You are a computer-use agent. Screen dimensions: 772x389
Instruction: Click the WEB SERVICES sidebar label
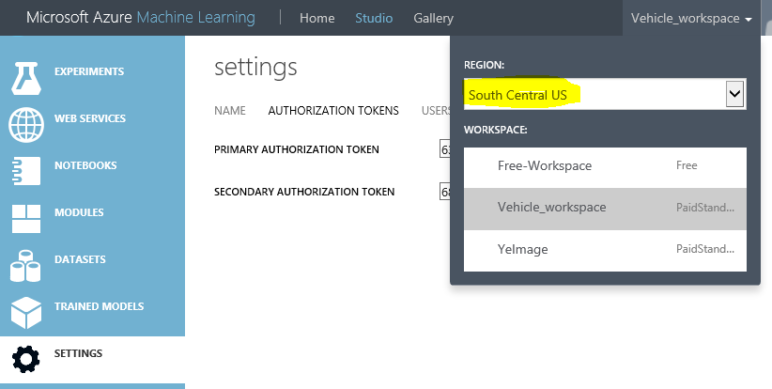[x=90, y=118]
